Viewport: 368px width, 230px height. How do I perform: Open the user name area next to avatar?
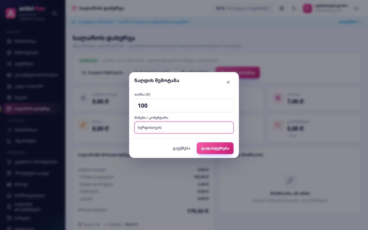click(331, 8)
